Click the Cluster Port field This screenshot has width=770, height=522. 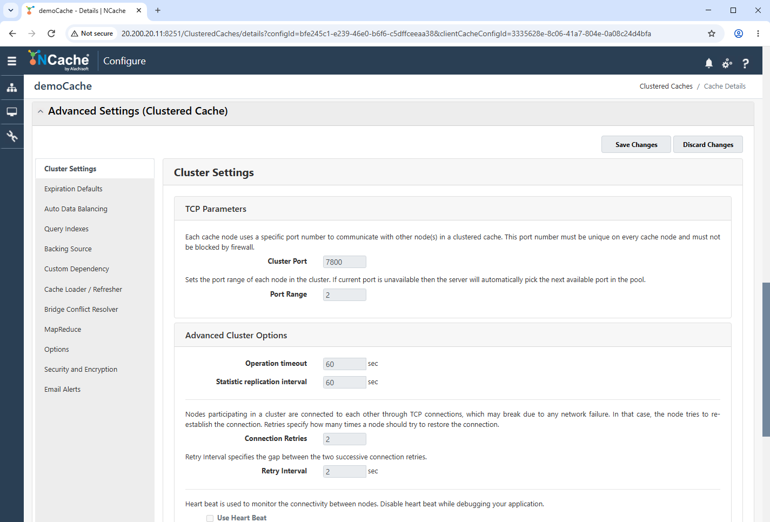345,262
